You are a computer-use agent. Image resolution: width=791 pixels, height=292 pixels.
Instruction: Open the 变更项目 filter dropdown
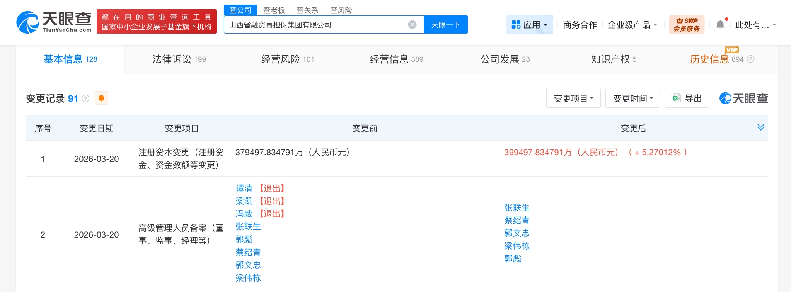(x=573, y=98)
